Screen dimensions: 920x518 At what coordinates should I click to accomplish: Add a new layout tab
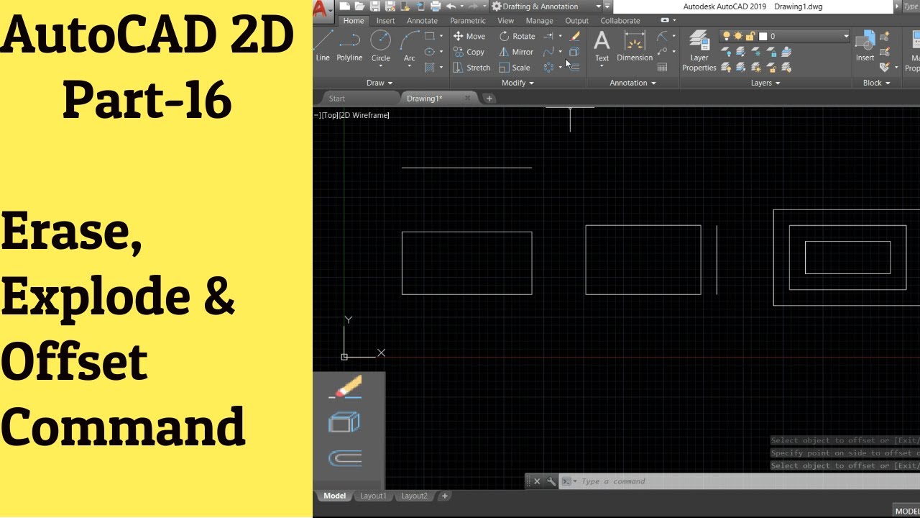coord(445,496)
